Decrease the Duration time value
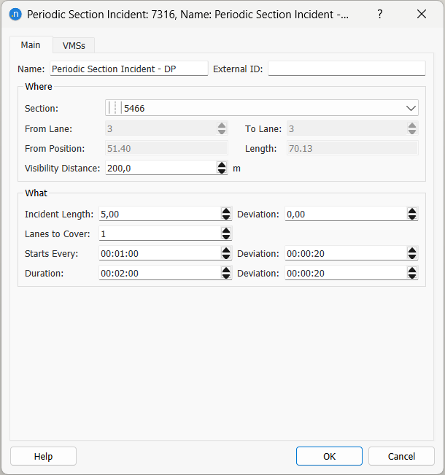The height and width of the screenshot is (475, 445). (226, 277)
